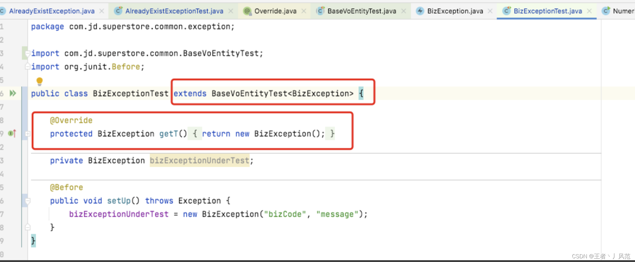
Task: Run BizExceptionTest via gutter run icon
Action: click(12, 93)
